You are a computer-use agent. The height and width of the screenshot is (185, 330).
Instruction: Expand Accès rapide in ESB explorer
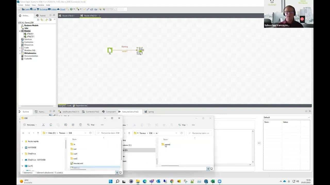tap(22, 141)
